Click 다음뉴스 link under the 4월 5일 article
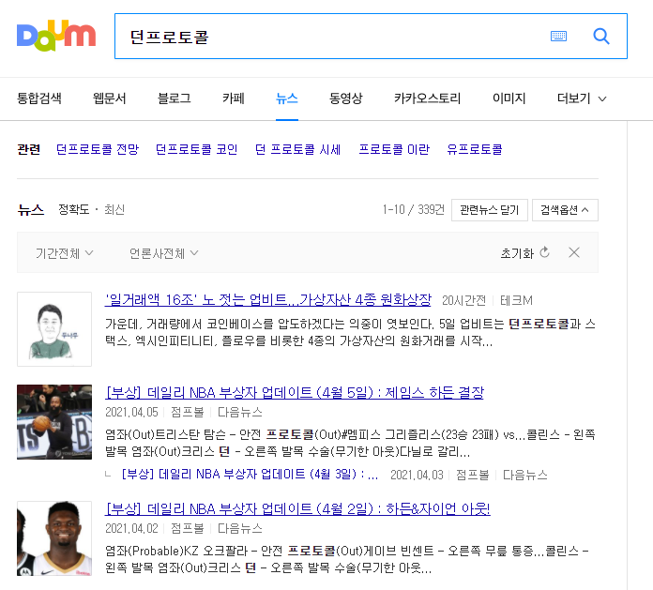 tap(240, 412)
